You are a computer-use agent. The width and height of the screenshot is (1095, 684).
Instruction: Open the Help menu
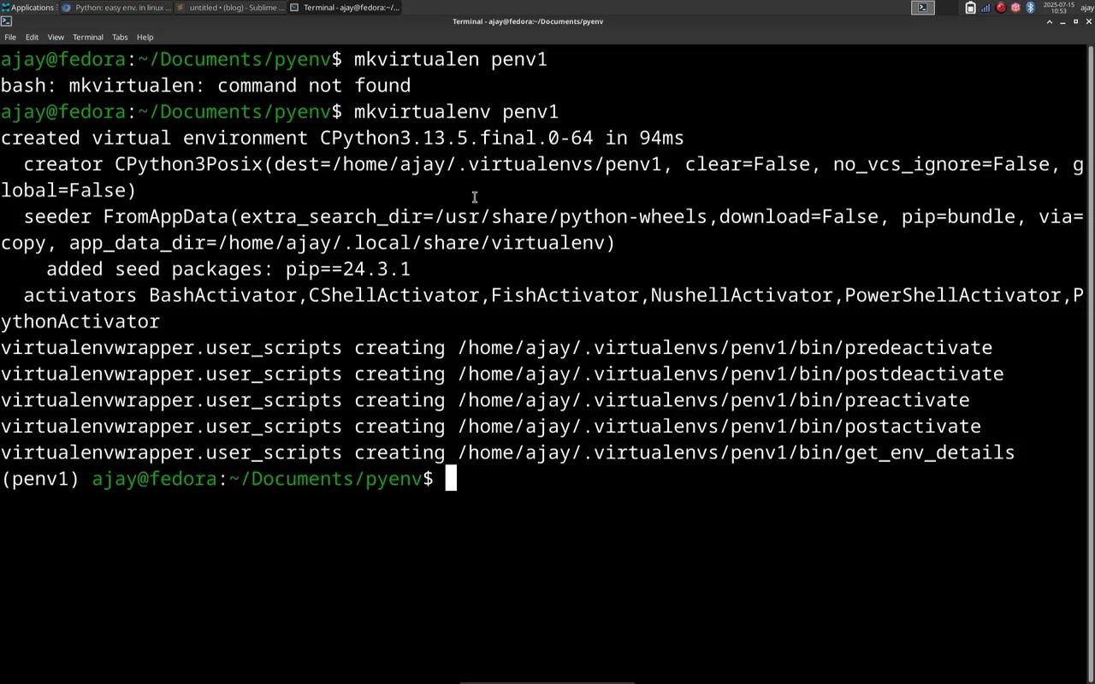tap(144, 37)
